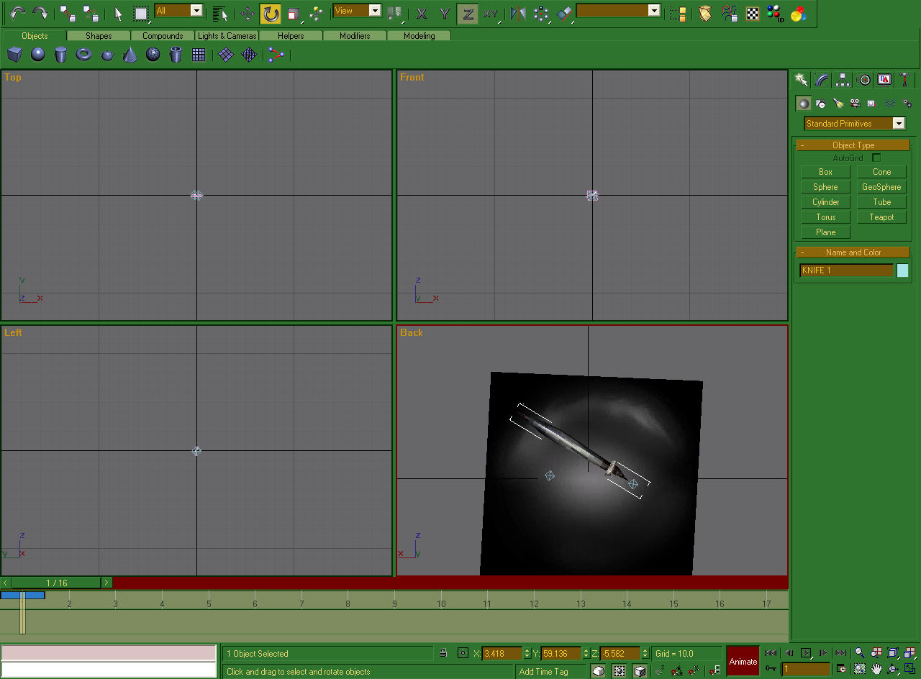The height and width of the screenshot is (679, 921).
Task: Activate the Select and Move tool
Action: point(248,13)
